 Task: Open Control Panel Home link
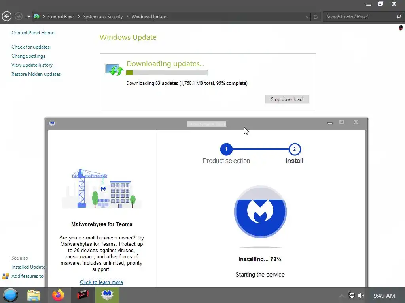pos(33,33)
